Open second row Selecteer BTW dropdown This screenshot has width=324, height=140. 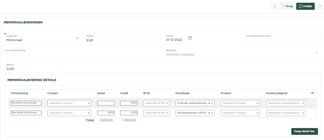click(156, 113)
